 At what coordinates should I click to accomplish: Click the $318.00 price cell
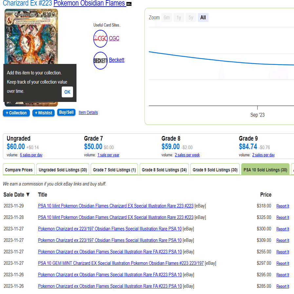(264, 206)
